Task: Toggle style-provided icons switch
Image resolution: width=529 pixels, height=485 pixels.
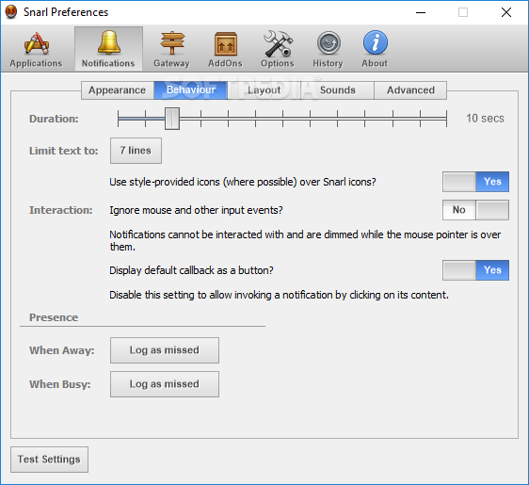Action: (x=475, y=182)
